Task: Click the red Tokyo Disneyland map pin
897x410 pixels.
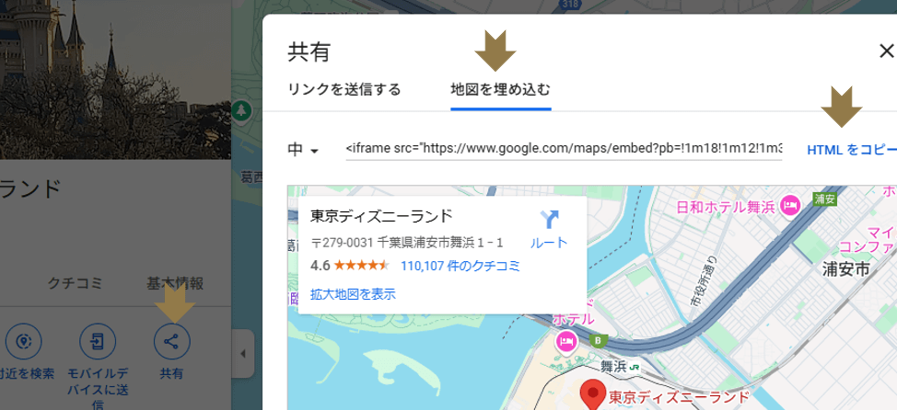Action: point(591,395)
